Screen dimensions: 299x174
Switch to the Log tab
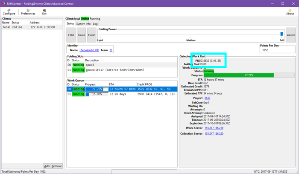[x=95, y=23]
